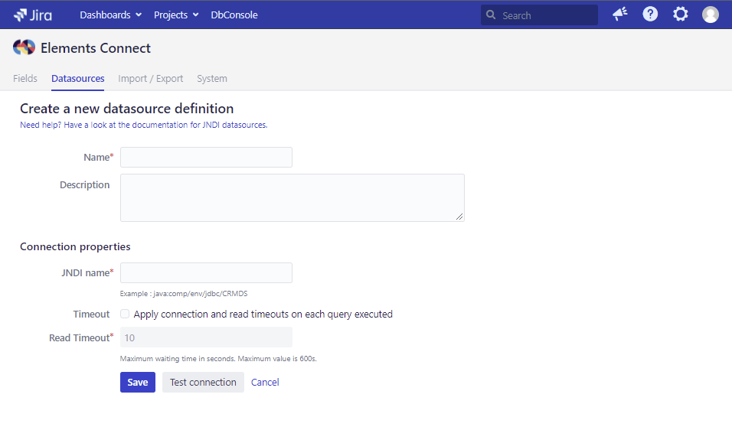732x440 pixels.
Task: Click the Jira logo in header
Action: [x=32, y=15]
